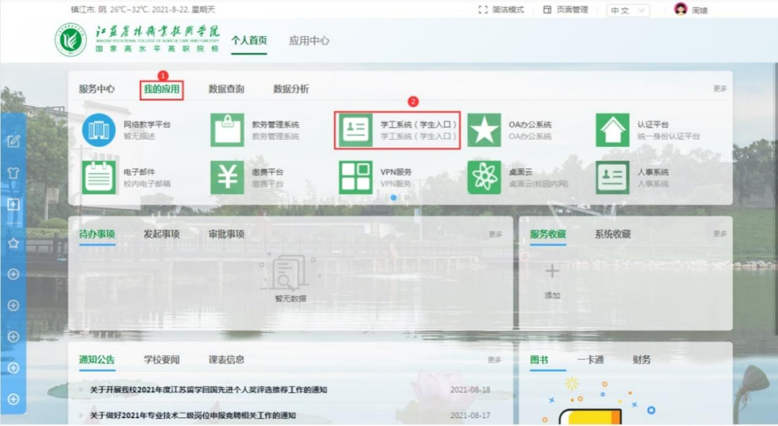Switch to the 应用中心 tab
Screen dimensions: 778x426
[x=309, y=40]
